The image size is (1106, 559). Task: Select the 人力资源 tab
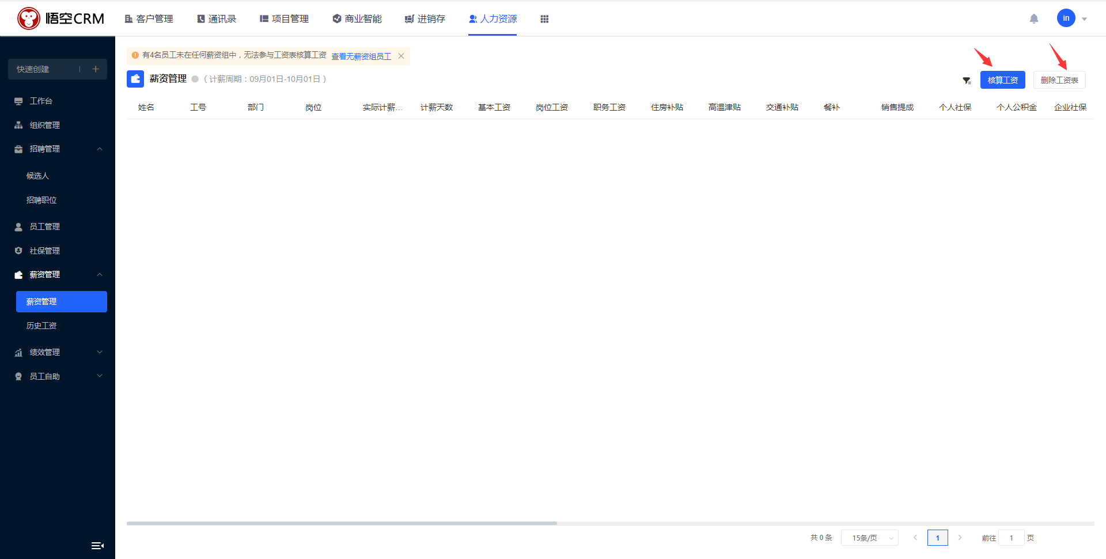493,19
